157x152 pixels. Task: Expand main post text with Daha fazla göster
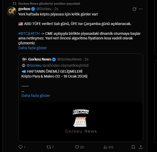point(33,48)
